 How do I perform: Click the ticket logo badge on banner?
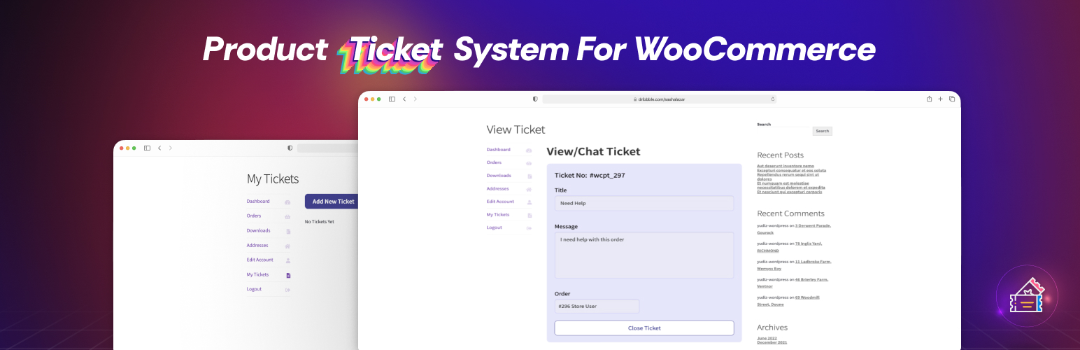(1026, 296)
